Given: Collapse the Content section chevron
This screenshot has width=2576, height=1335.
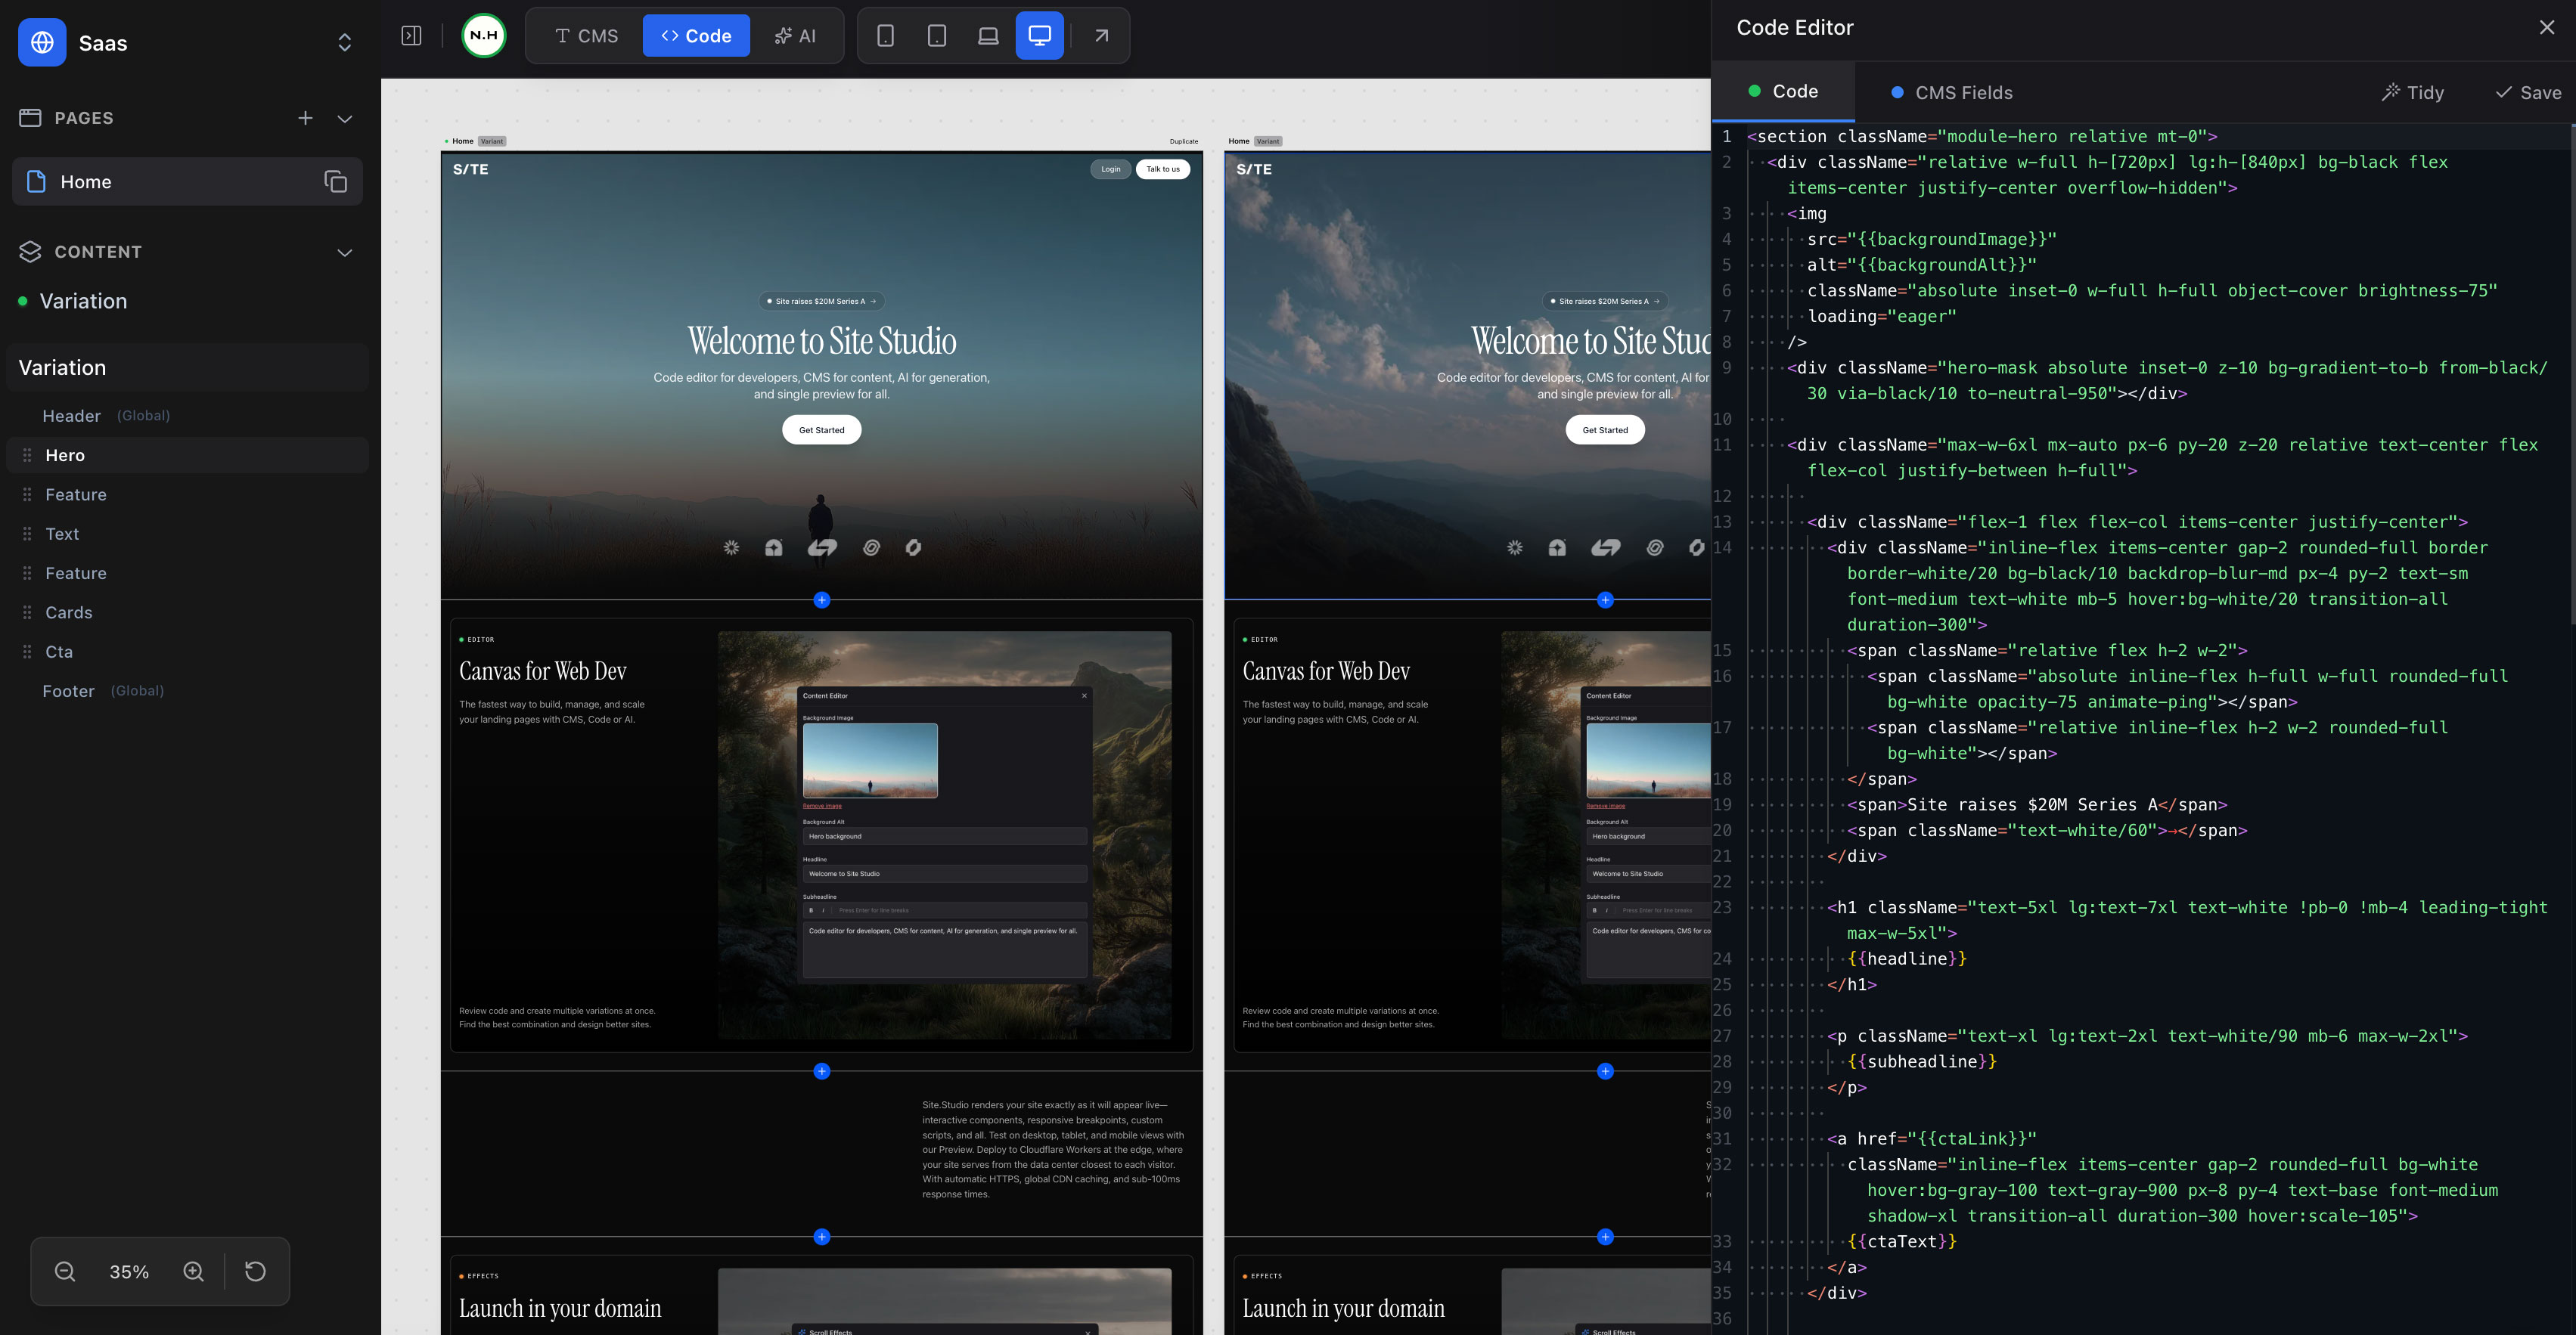Looking at the screenshot, I should point(345,252).
